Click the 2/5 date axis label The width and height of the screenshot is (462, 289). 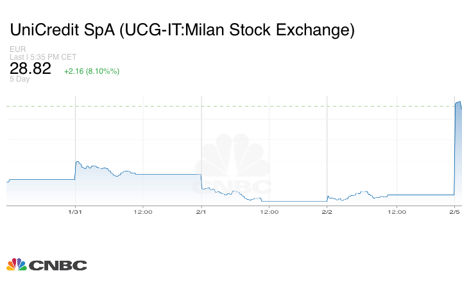click(x=454, y=211)
